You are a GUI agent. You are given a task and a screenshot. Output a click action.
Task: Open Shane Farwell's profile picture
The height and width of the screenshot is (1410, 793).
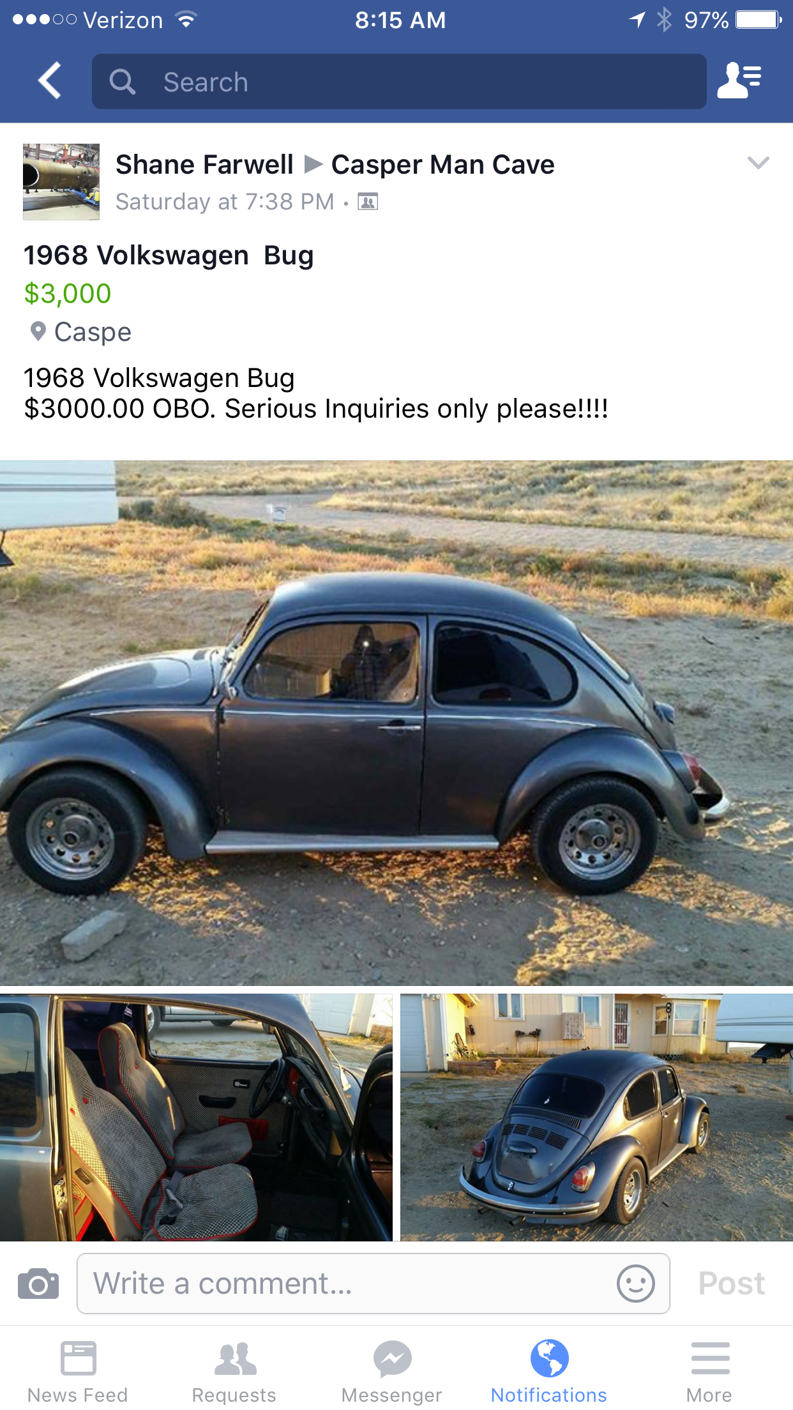tap(61, 182)
